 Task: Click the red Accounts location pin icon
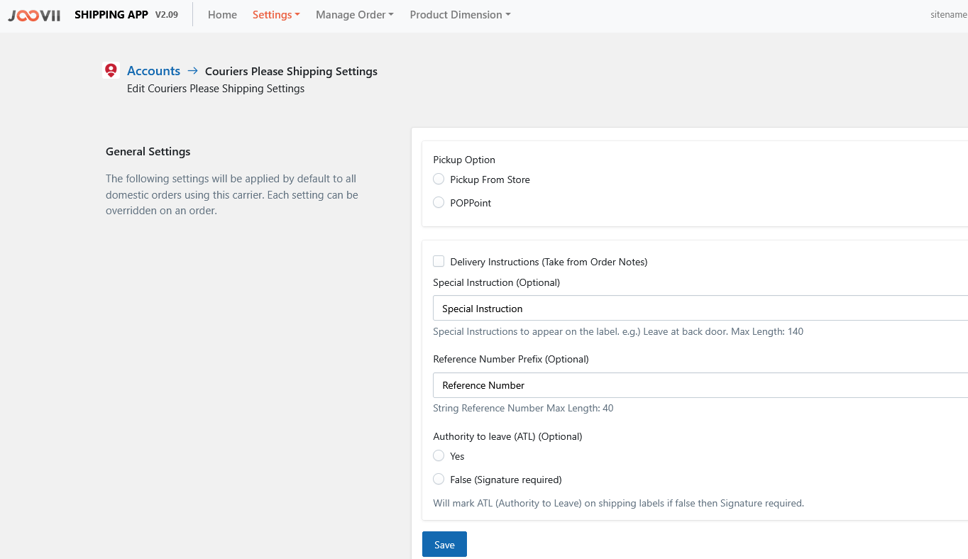(x=111, y=70)
